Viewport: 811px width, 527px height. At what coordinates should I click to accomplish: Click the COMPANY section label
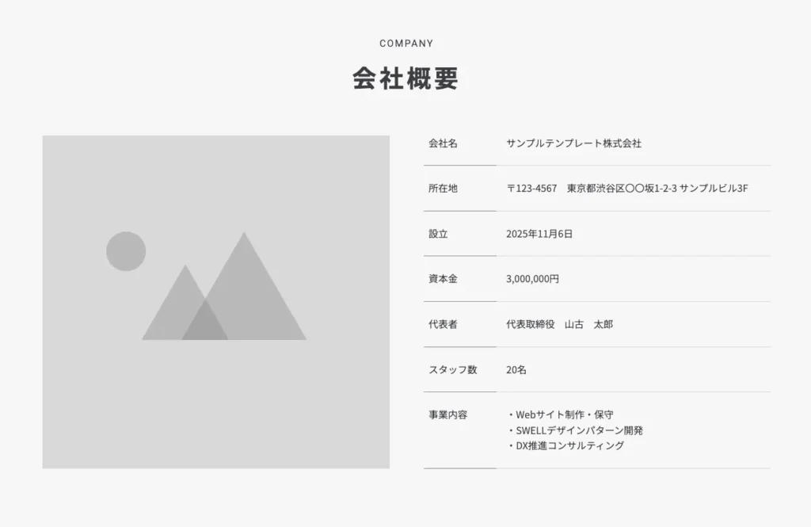coord(406,44)
